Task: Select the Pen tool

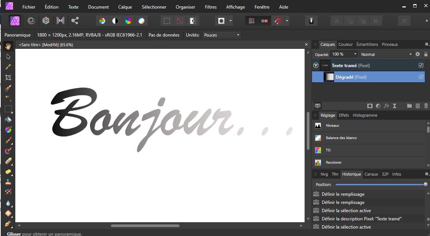Action: 8,224
